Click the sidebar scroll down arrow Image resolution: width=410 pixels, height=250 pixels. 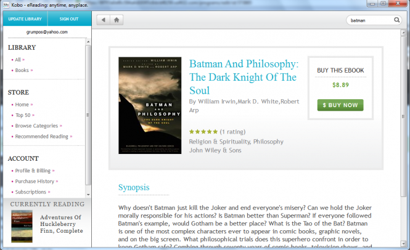88,195
